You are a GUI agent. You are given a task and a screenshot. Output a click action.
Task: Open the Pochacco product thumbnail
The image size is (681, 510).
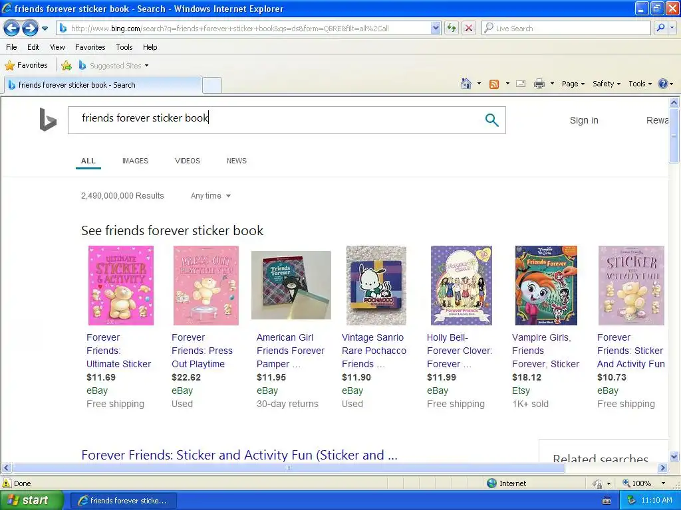click(x=376, y=286)
